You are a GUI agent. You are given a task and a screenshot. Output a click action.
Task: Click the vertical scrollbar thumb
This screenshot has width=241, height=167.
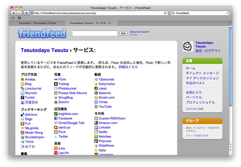coord(230,66)
